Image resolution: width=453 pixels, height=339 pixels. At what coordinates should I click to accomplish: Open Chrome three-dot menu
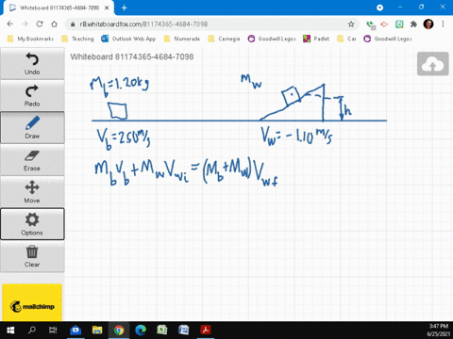pos(443,24)
